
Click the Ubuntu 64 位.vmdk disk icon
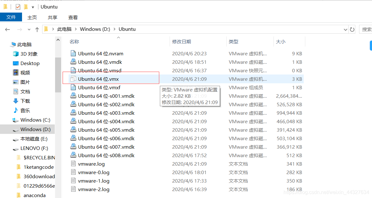(73, 62)
